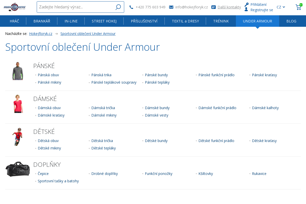Image resolution: width=306 pixels, height=204 pixels.
Task: Click the chevron beside CZ
Action: tap(284, 7)
